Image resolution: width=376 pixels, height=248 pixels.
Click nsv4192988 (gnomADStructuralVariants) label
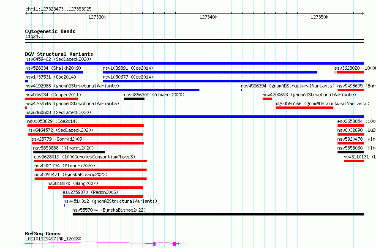pyautogui.click(x=72, y=86)
